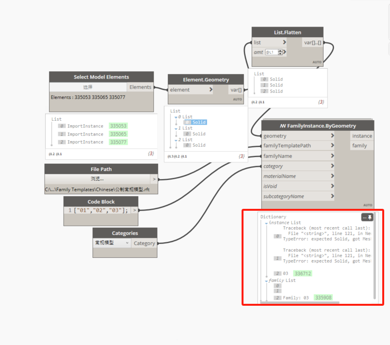Click the geometry input port arrow
This screenshot has width=390, height=345.
[332, 136]
